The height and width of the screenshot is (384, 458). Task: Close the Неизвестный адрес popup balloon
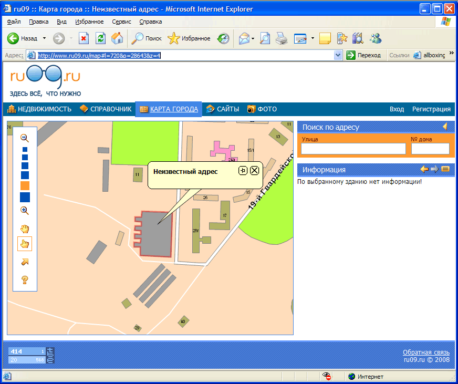254,170
